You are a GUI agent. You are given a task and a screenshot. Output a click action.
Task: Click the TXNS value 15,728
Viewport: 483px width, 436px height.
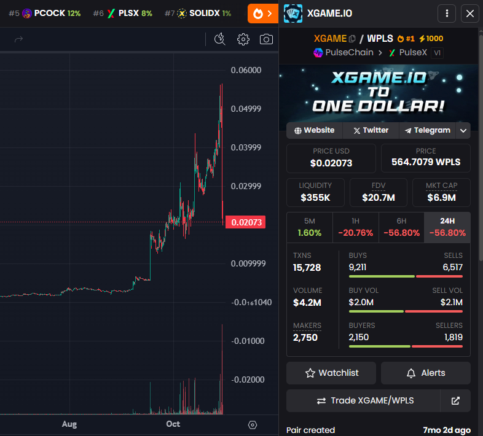(x=307, y=268)
